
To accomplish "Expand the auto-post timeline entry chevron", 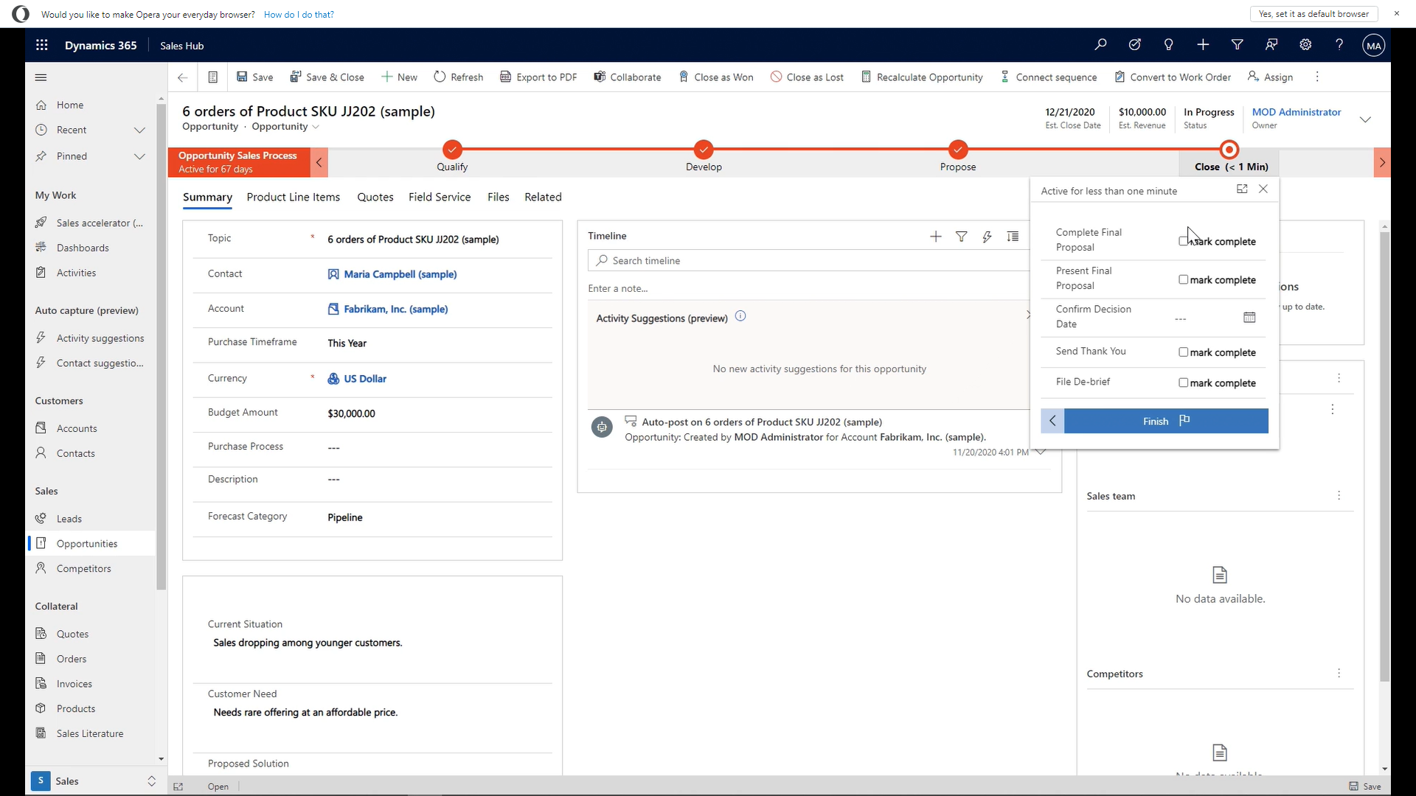I will (1041, 452).
